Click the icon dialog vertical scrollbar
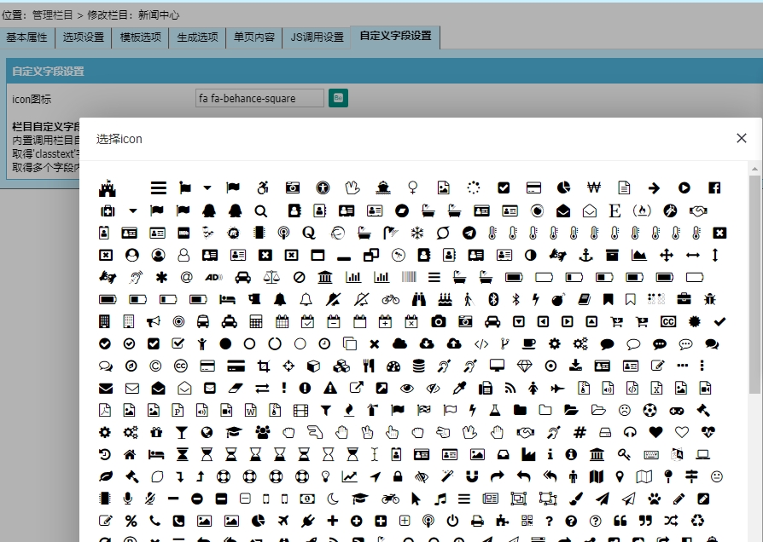 [x=754, y=281]
